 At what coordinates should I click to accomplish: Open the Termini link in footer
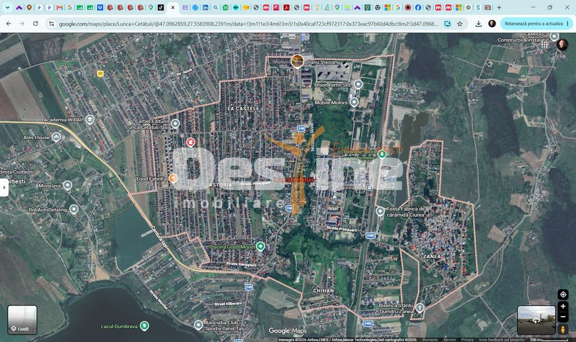(x=449, y=339)
